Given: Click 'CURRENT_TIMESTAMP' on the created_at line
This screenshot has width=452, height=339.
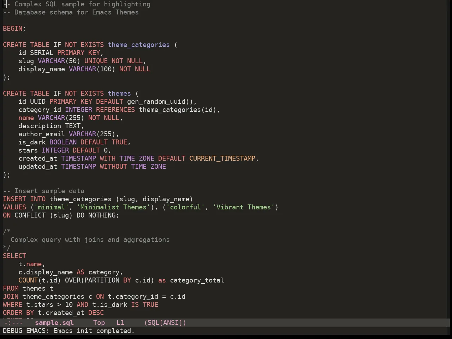Looking at the screenshot, I should click(x=222, y=159).
